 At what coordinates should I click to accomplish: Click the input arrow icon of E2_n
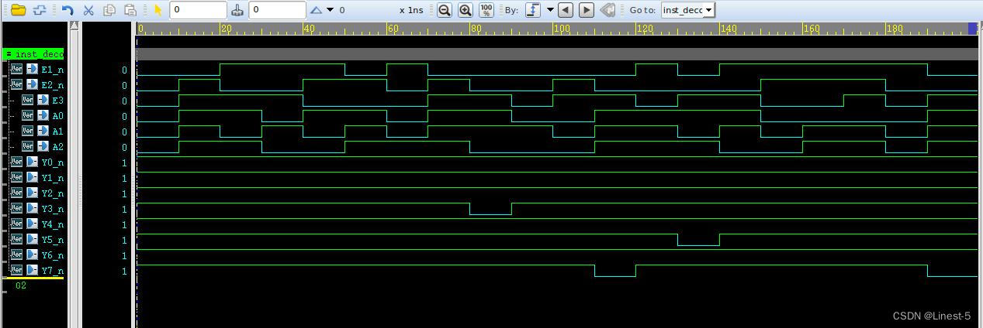pyautogui.click(x=32, y=84)
